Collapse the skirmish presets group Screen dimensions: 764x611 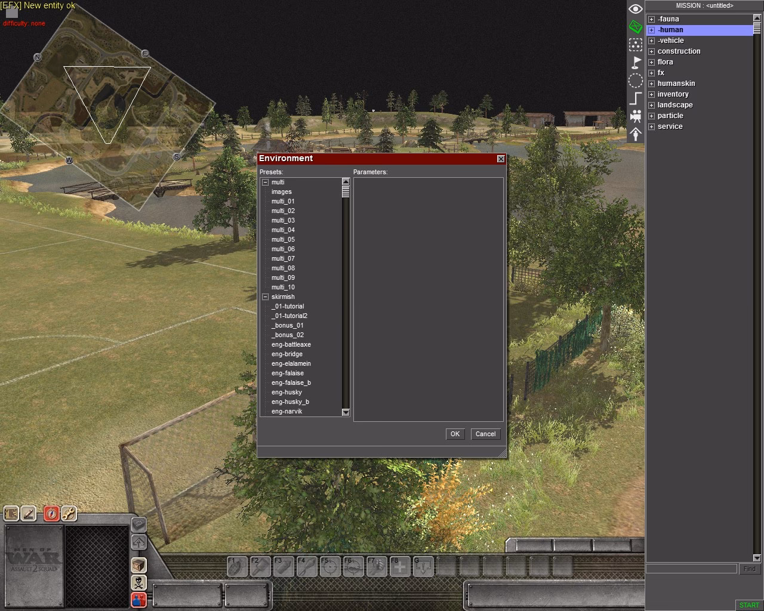265,297
